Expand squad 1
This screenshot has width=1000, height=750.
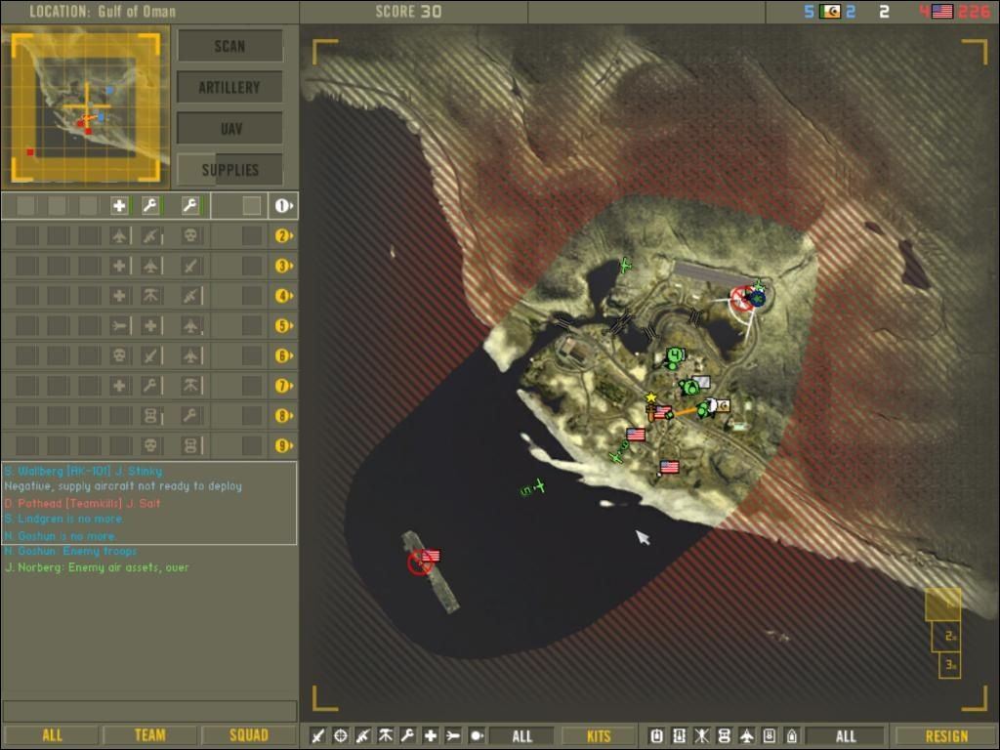coord(283,206)
